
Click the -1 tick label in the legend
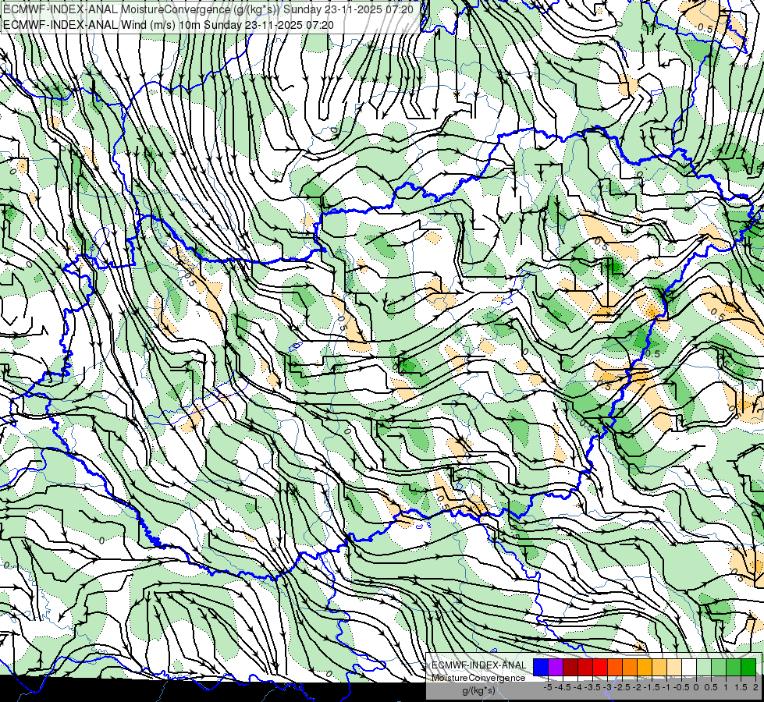(666, 687)
